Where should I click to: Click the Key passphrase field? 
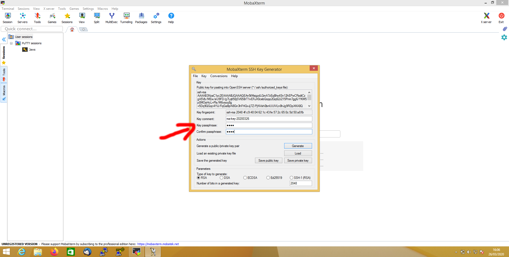coord(269,125)
